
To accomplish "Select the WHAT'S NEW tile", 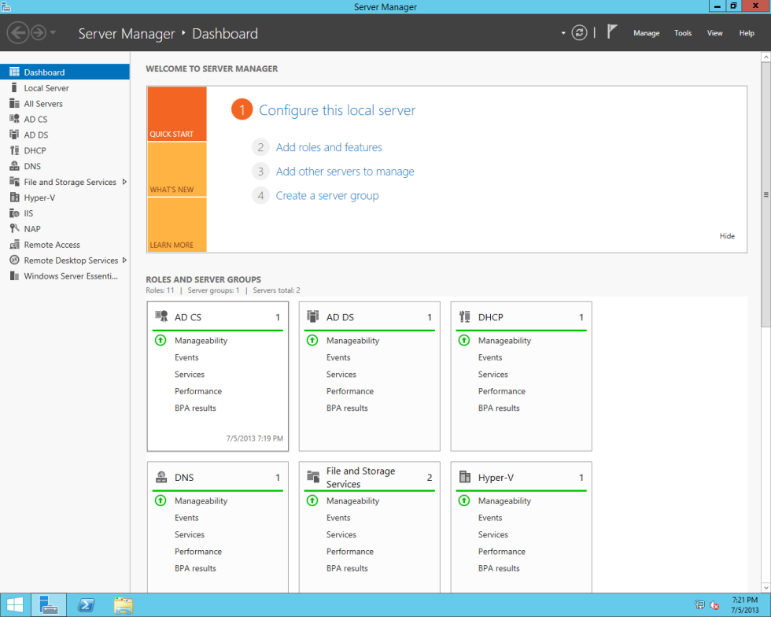I will 177,169.
